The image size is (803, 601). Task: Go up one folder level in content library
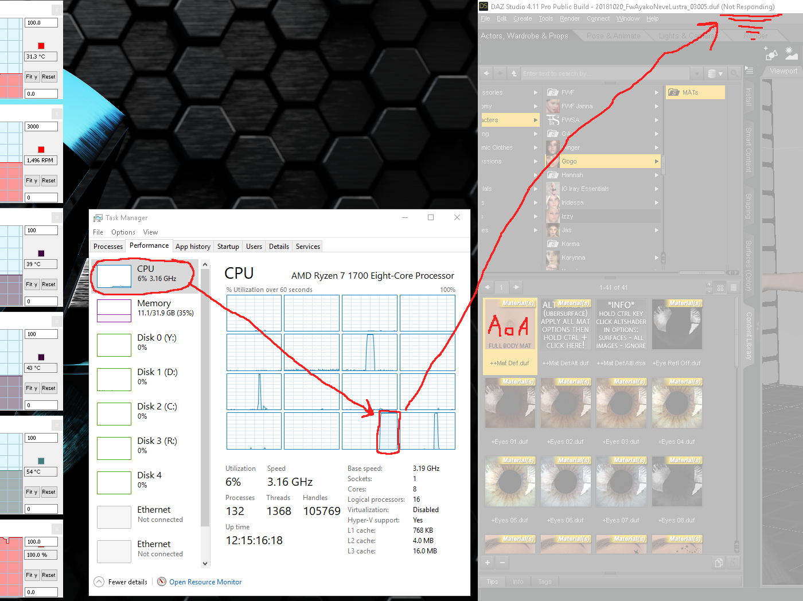pyautogui.click(x=514, y=73)
